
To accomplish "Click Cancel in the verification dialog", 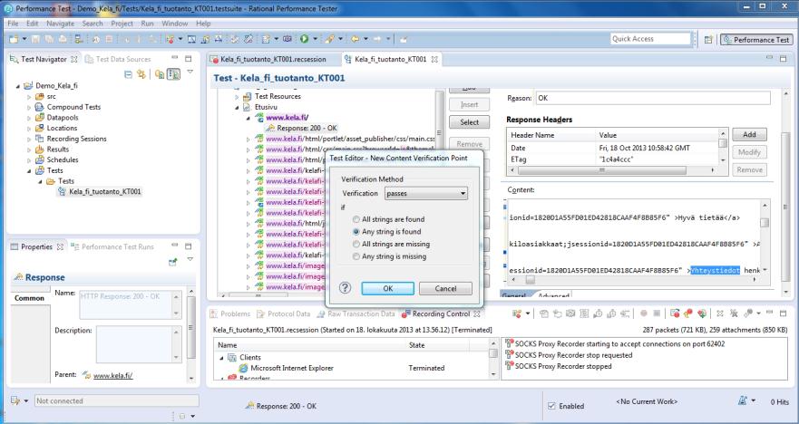I will click(446, 289).
